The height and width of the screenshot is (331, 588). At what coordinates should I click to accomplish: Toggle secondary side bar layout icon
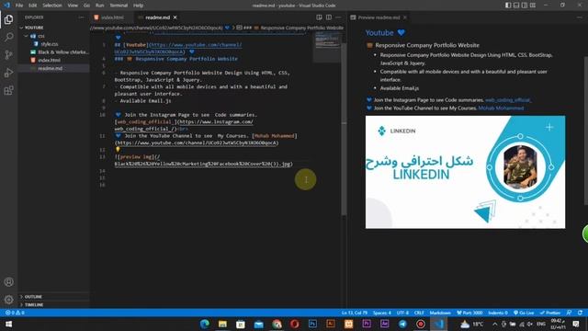(x=525, y=6)
